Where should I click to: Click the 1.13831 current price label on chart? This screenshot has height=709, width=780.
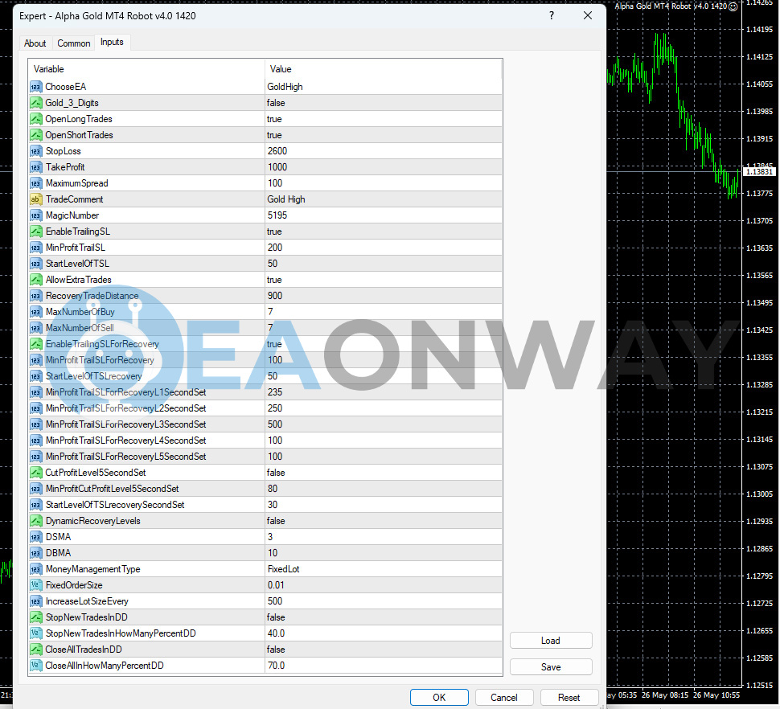759,172
